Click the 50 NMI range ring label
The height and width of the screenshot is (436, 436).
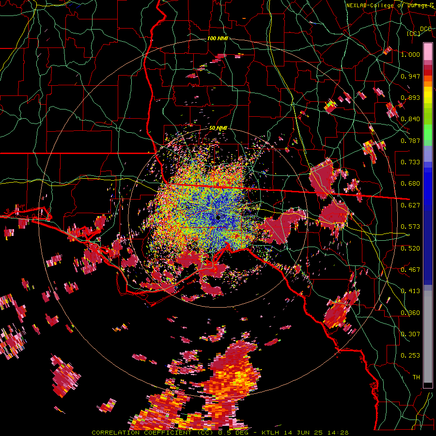click(x=218, y=128)
